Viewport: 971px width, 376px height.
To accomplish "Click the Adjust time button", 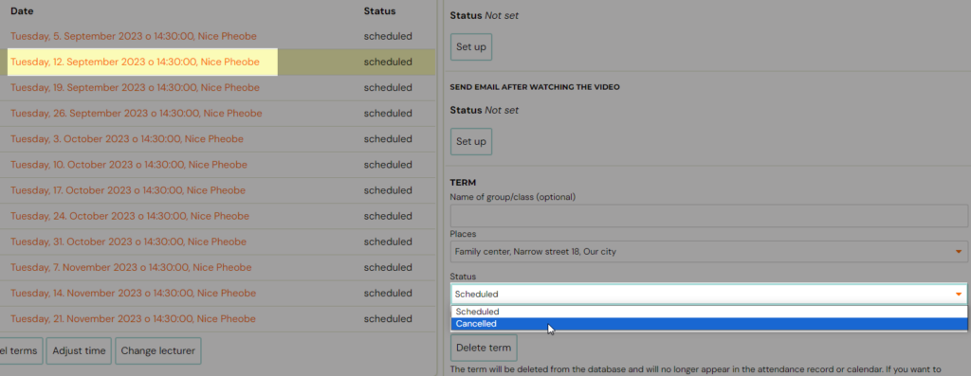I will tap(79, 350).
